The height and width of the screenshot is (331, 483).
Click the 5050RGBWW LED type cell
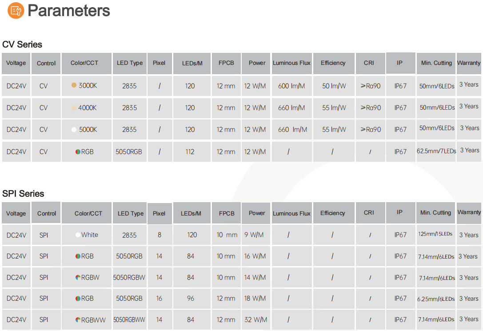coord(129,320)
